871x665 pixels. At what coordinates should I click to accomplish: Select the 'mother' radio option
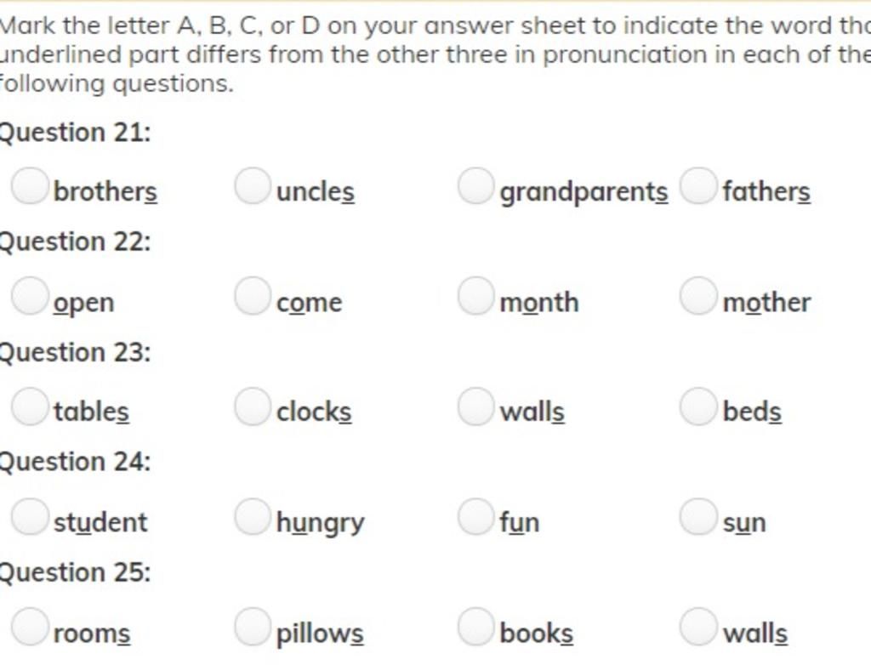698,296
